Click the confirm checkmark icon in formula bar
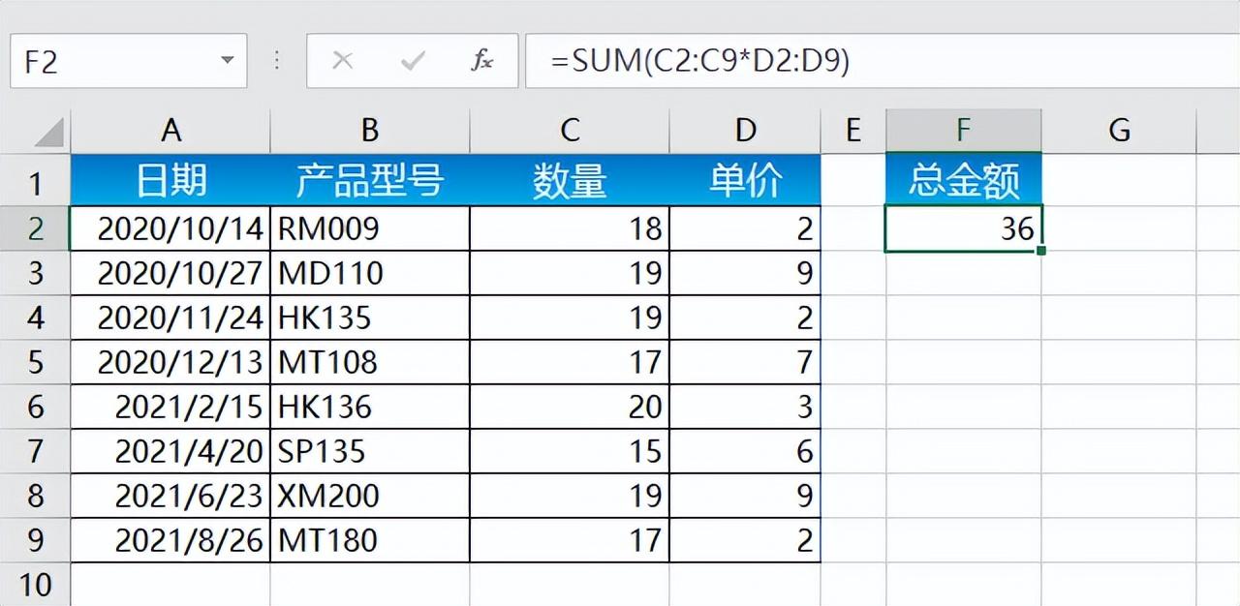The height and width of the screenshot is (606, 1240). click(413, 61)
